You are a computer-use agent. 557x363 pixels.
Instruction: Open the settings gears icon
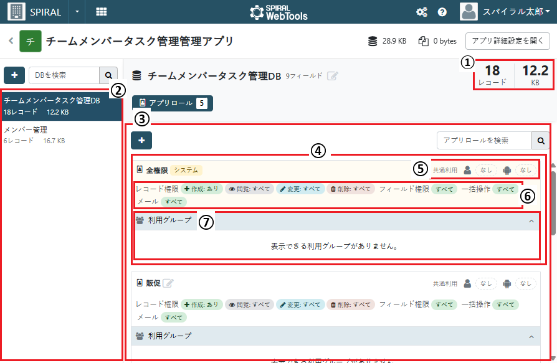(422, 12)
